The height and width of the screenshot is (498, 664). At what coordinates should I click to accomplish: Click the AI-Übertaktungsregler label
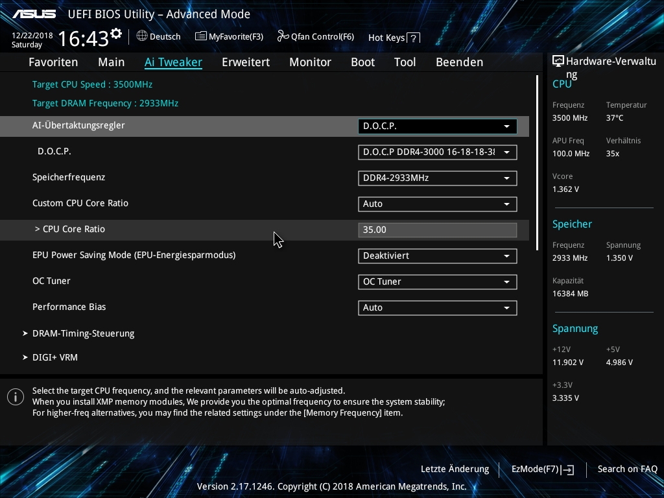78,125
